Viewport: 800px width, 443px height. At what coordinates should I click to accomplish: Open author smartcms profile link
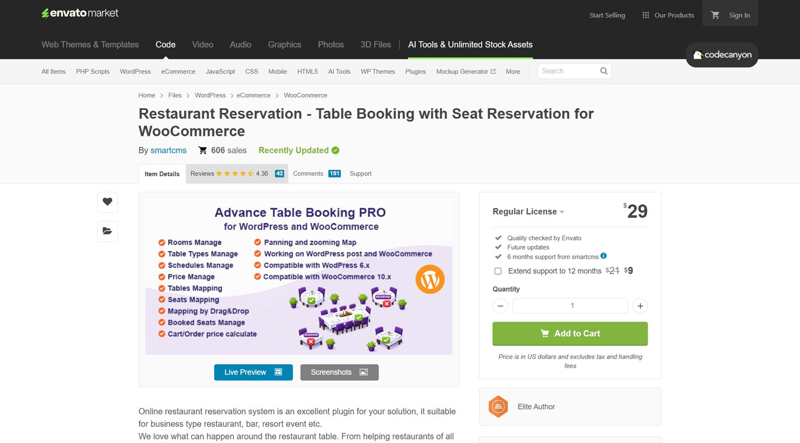(168, 150)
